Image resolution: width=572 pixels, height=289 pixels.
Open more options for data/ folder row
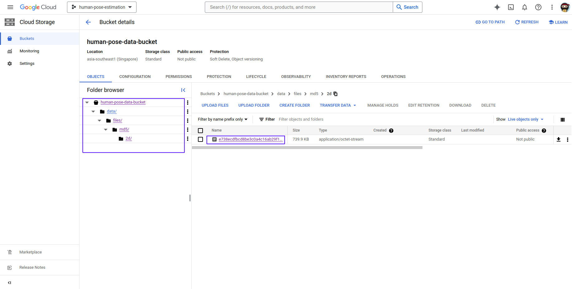[188, 111]
